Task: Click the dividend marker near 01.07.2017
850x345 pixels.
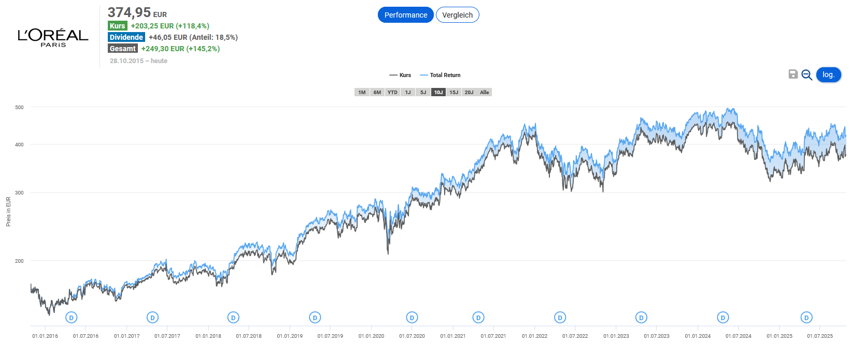Action: coord(152,318)
